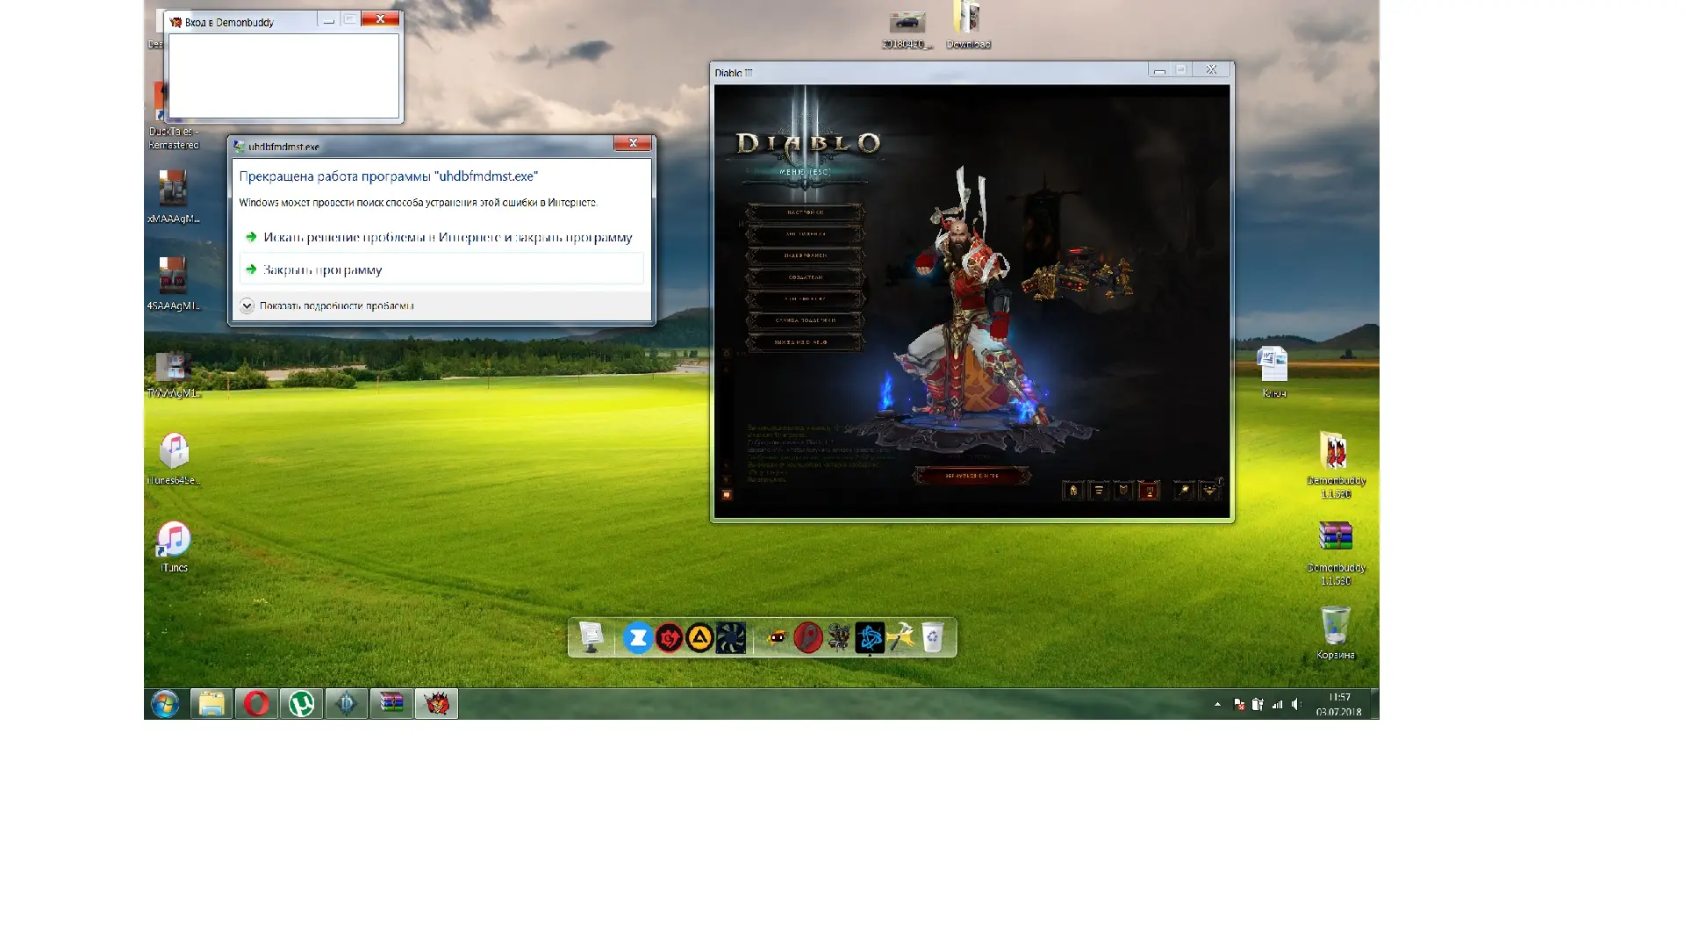Show hidden tray icons arrow

[1217, 704]
